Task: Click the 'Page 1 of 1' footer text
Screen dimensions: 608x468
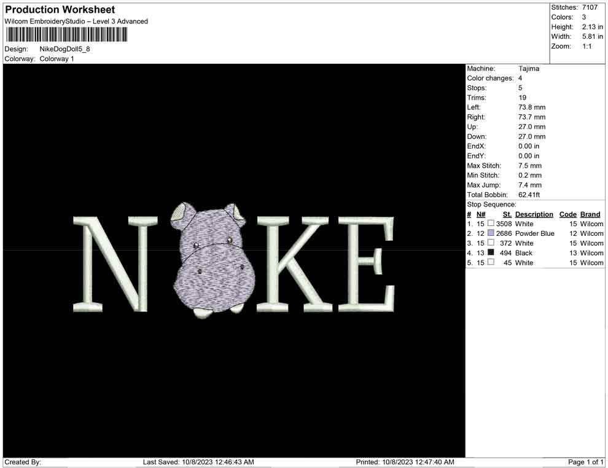Action: pyautogui.click(x=585, y=462)
